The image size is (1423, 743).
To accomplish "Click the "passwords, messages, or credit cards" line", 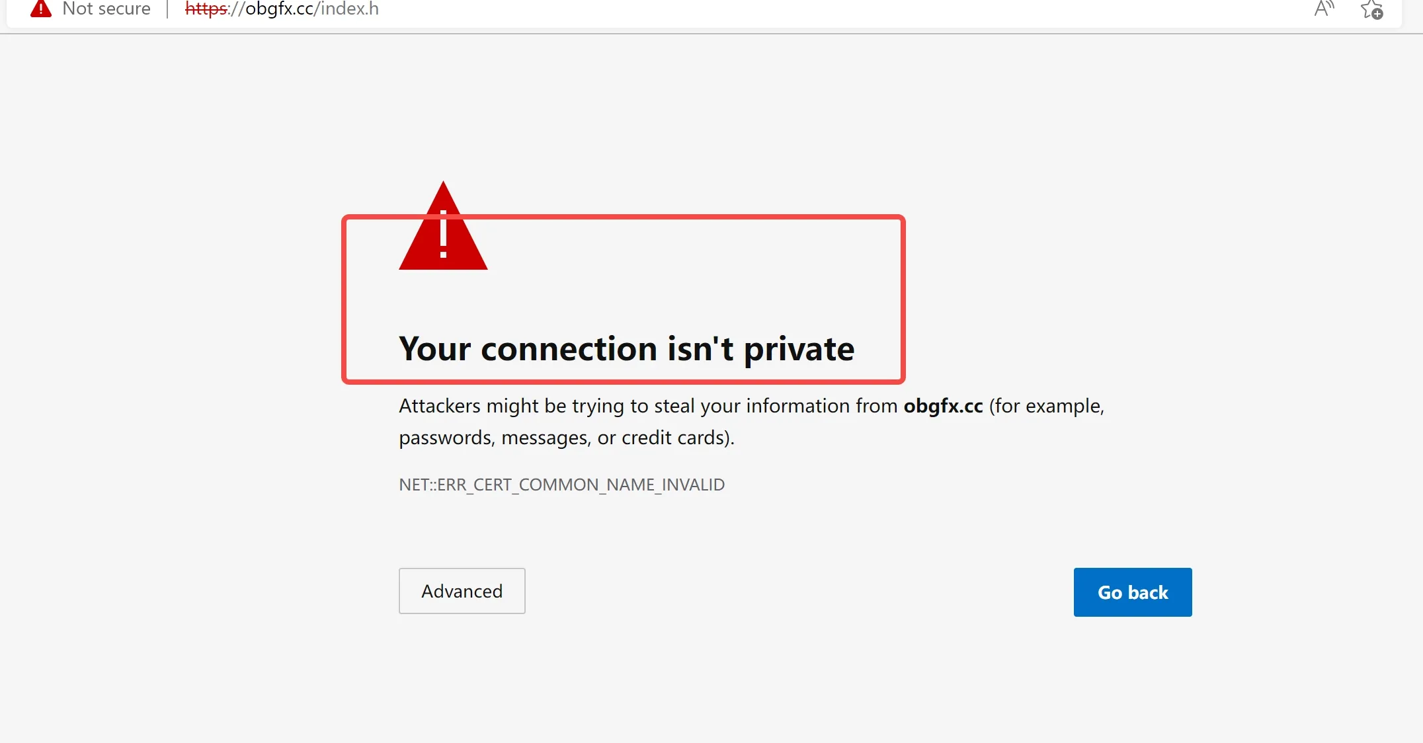I will tap(567, 438).
